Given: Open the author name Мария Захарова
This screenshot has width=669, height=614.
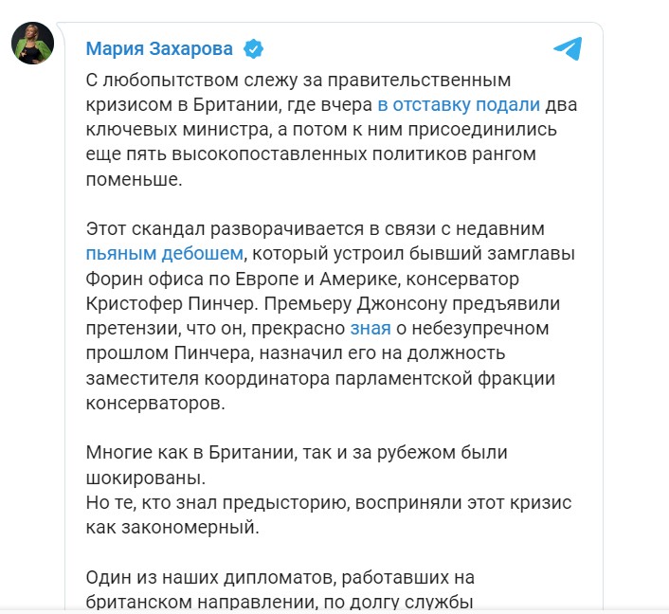Looking at the screenshot, I should (x=161, y=48).
